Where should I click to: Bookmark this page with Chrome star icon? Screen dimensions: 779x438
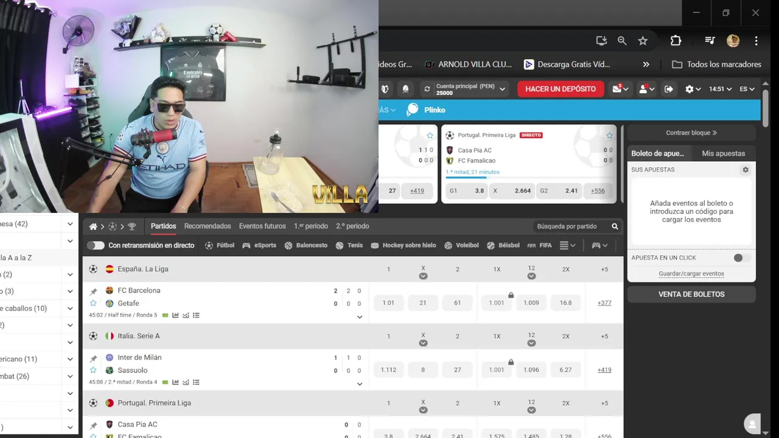click(643, 41)
